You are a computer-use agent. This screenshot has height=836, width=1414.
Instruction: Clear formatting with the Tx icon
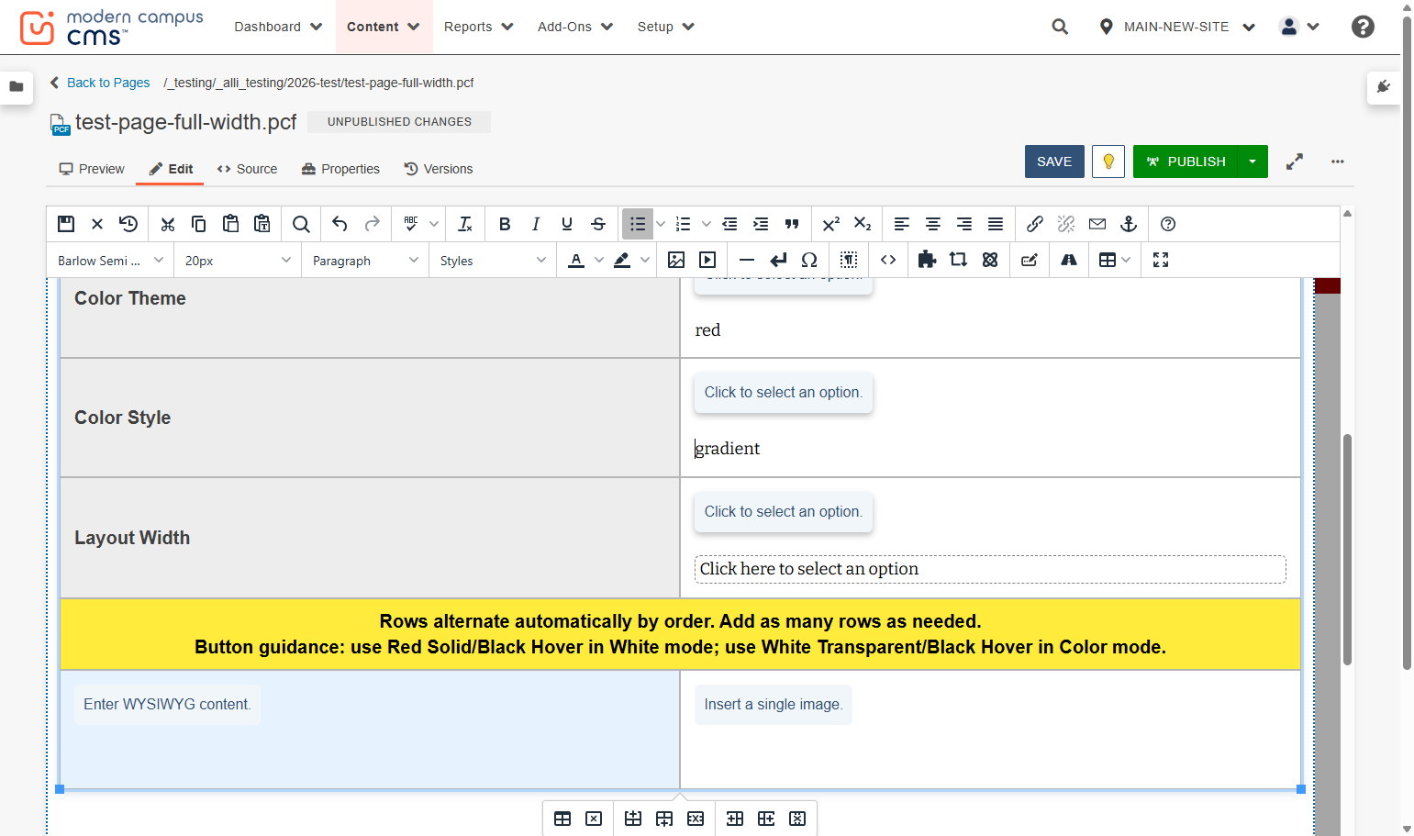pos(465,224)
